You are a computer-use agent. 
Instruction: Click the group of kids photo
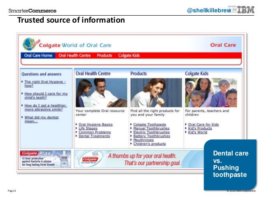point(211,93)
